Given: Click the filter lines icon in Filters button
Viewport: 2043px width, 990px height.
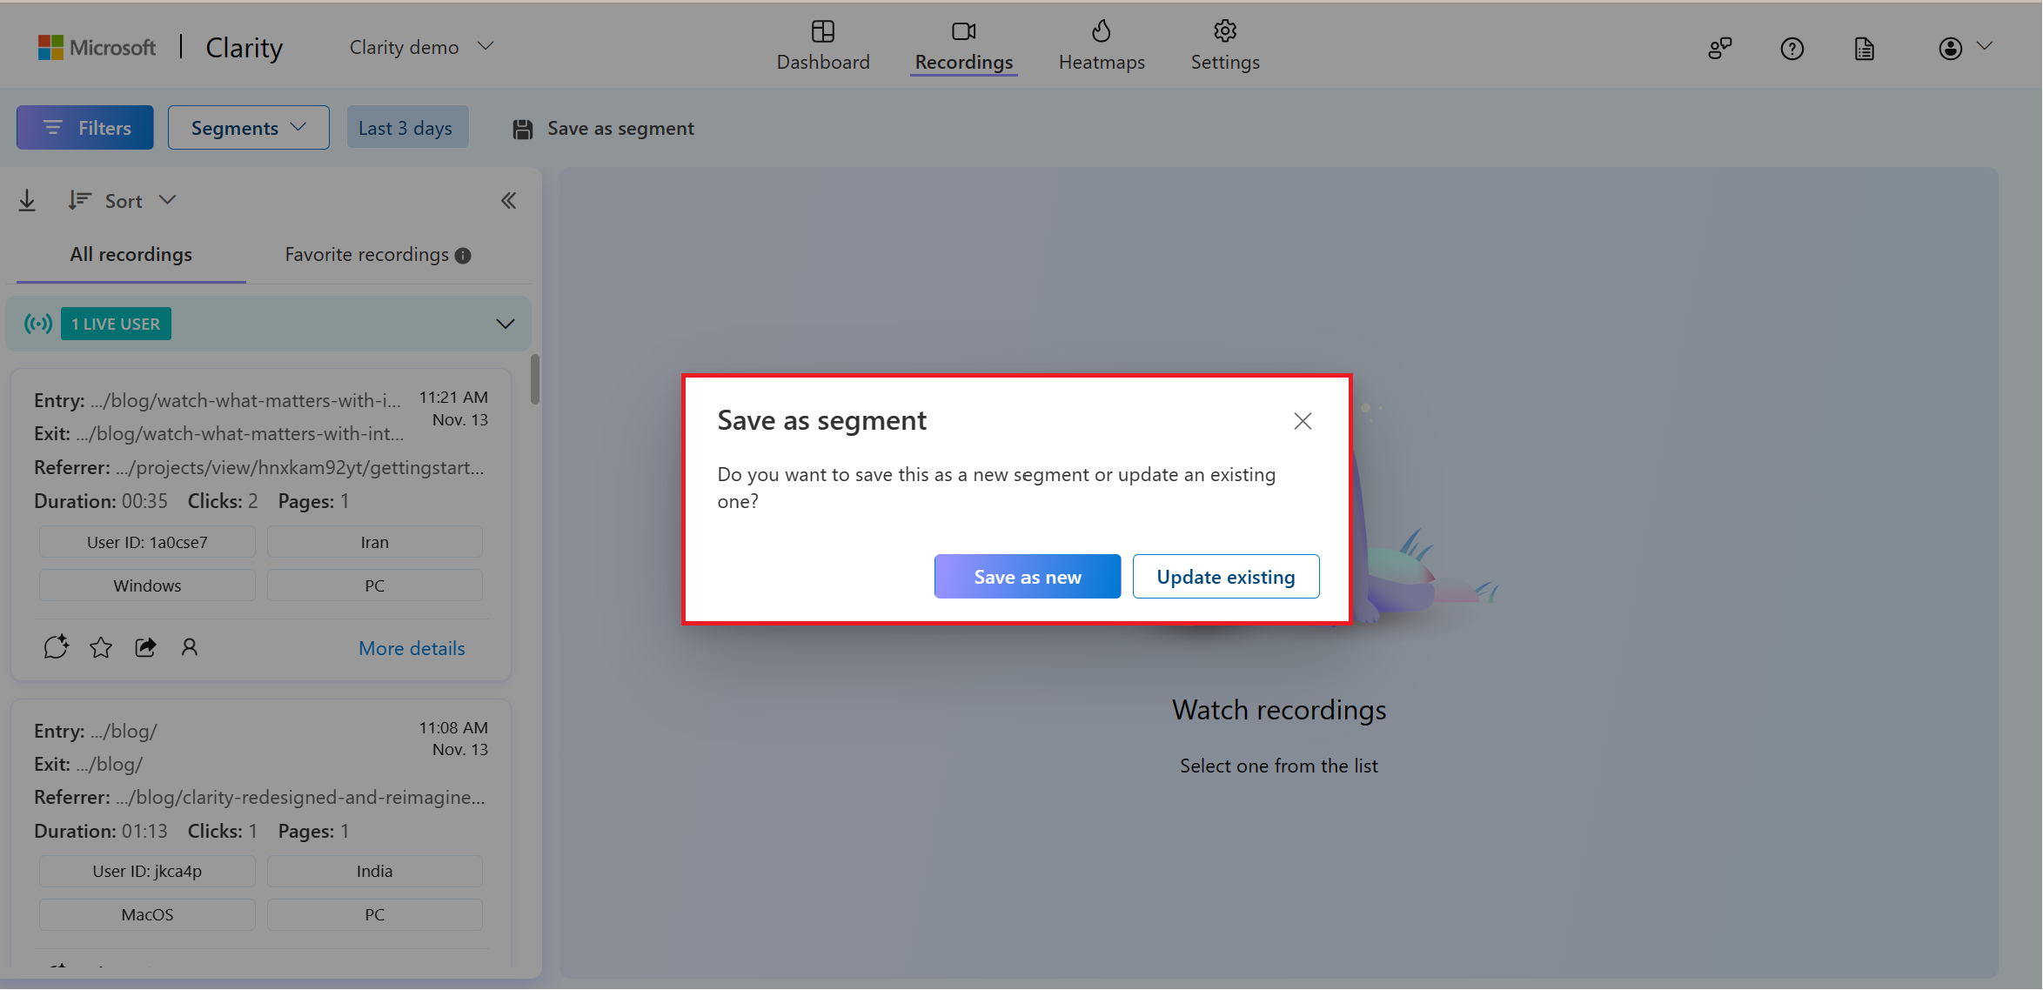Looking at the screenshot, I should (53, 128).
